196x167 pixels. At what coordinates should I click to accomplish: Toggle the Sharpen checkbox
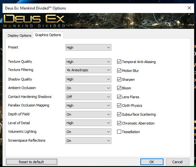119,80
